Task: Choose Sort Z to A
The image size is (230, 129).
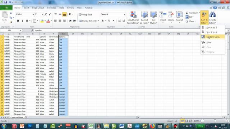Action: (x=213, y=32)
